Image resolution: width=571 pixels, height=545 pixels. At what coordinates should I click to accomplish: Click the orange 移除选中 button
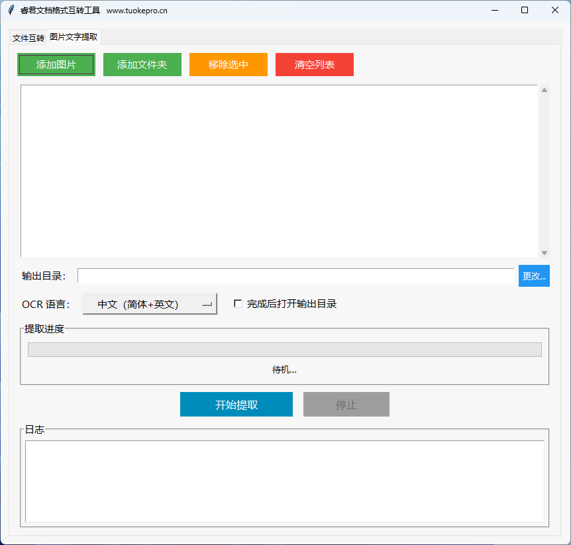tap(229, 65)
